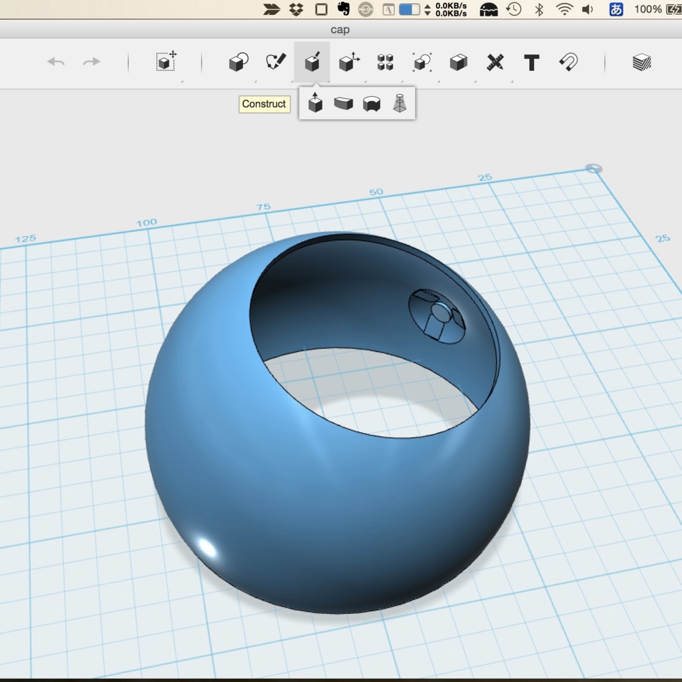Click the grid origin corner marker

593,168
